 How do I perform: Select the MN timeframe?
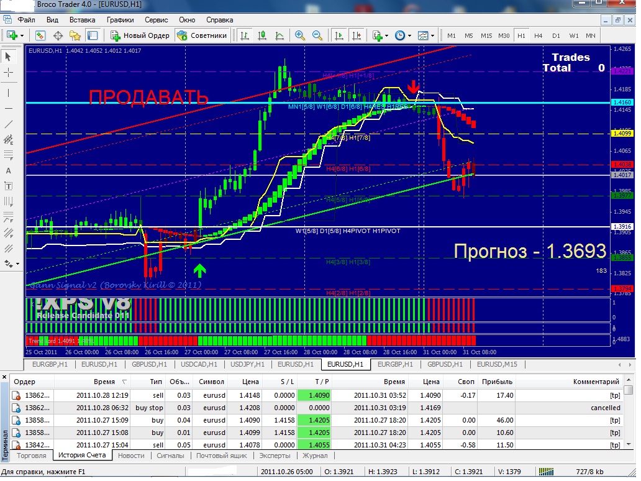(590, 36)
